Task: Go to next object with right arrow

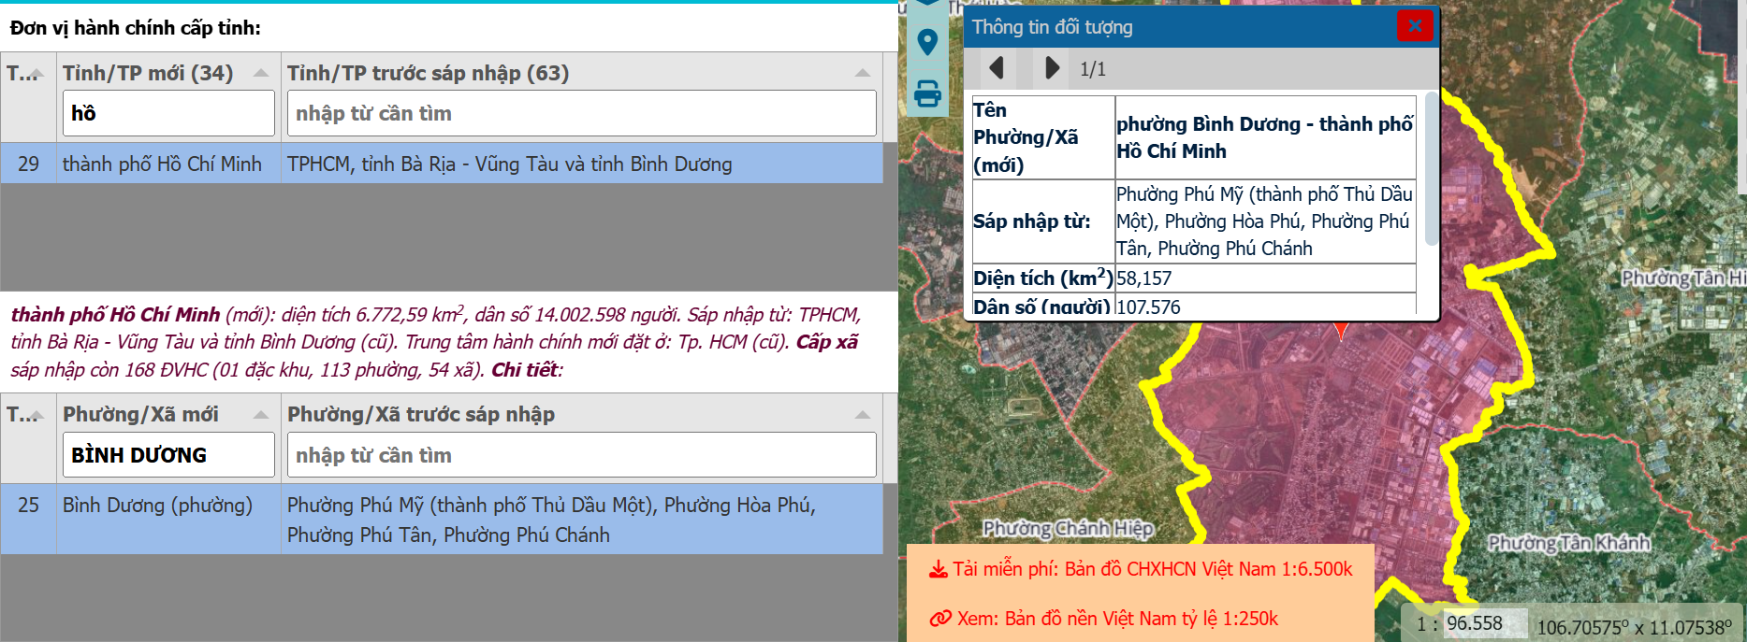Action: (x=1052, y=68)
